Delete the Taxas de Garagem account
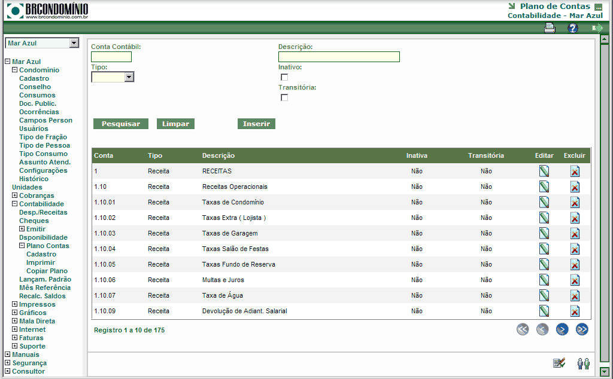 click(575, 233)
